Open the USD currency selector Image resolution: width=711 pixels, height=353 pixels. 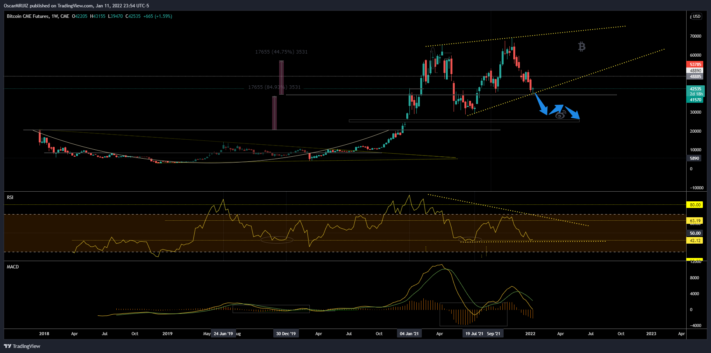coord(697,16)
